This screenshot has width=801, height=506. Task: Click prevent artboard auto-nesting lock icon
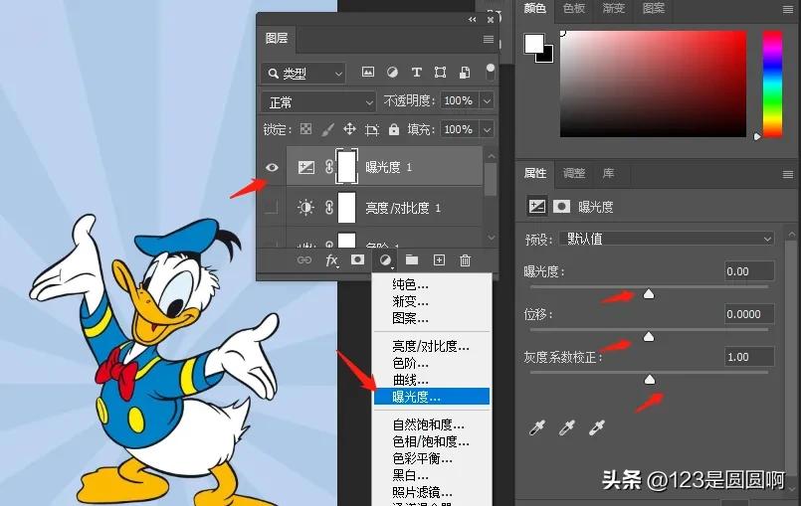372,129
